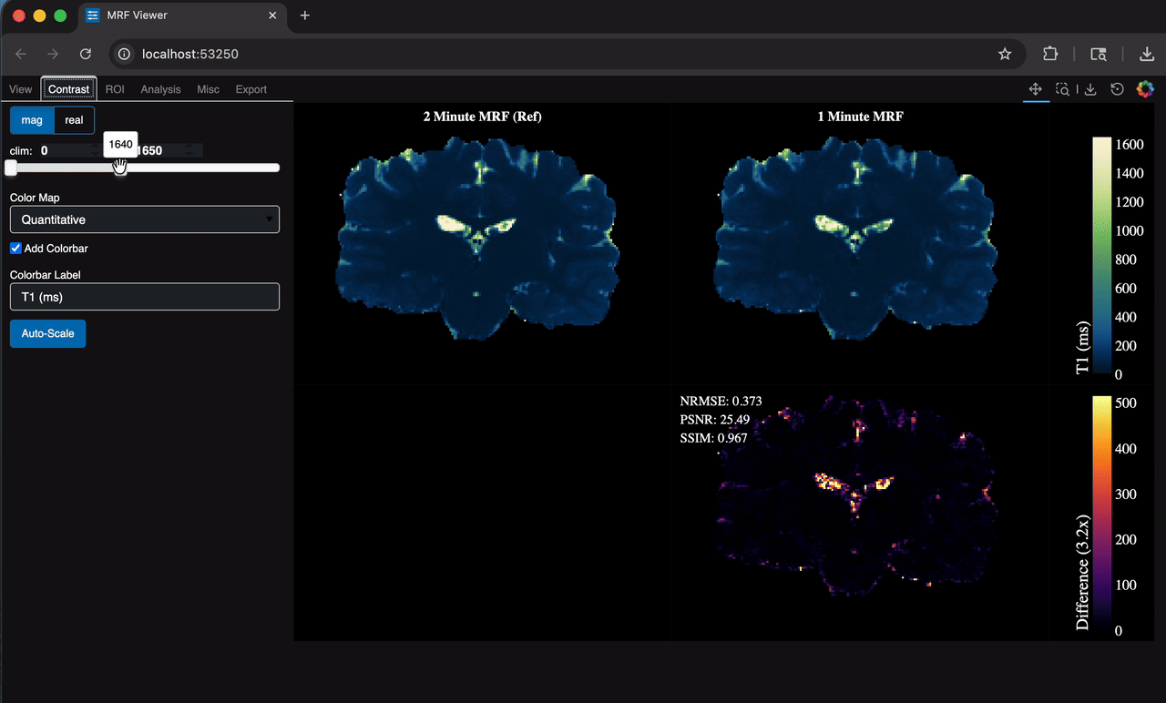This screenshot has width=1166, height=703.
Task: Reset the plot view
Action: (x=1117, y=89)
